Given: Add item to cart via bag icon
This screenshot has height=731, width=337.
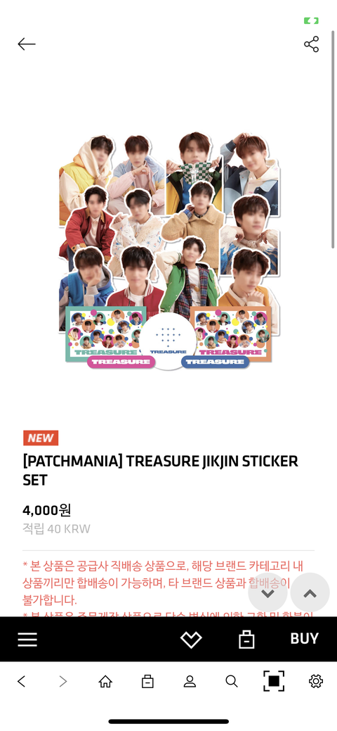Looking at the screenshot, I should click(246, 639).
